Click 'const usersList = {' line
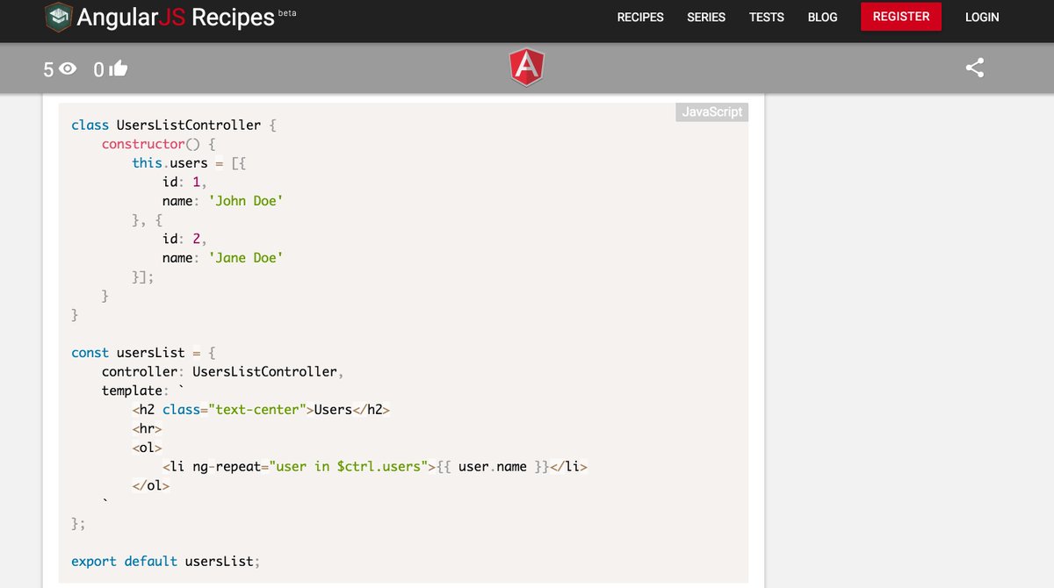This screenshot has height=588, width=1054. coord(143,353)
